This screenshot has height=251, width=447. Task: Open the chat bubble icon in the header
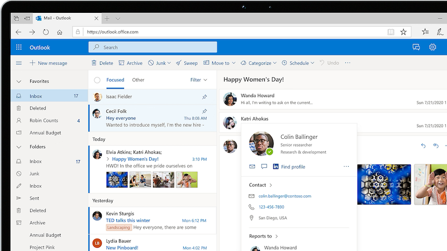tap(416, 47)
